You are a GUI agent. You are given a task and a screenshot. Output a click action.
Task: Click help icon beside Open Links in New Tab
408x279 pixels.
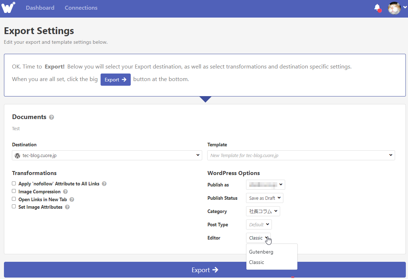72,199
